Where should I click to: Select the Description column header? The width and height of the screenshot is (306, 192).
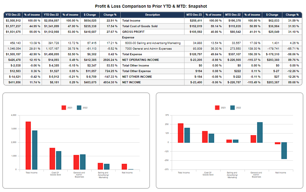152,15
